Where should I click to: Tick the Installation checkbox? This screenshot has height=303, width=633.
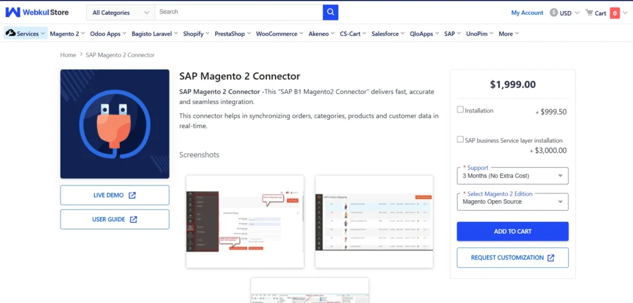point(460,109)
